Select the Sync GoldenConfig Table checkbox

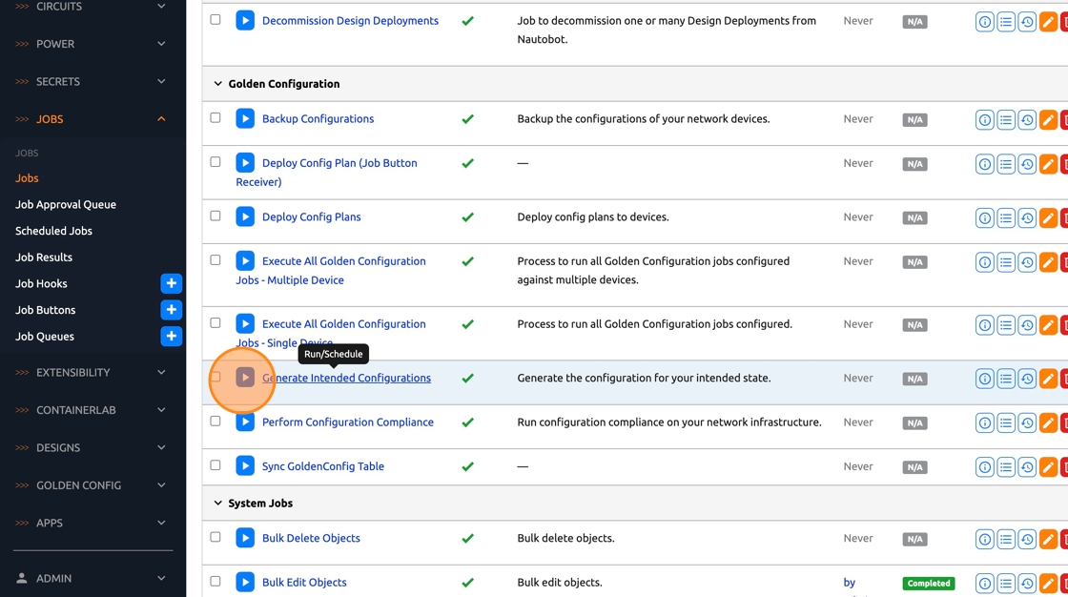(216, 465)
